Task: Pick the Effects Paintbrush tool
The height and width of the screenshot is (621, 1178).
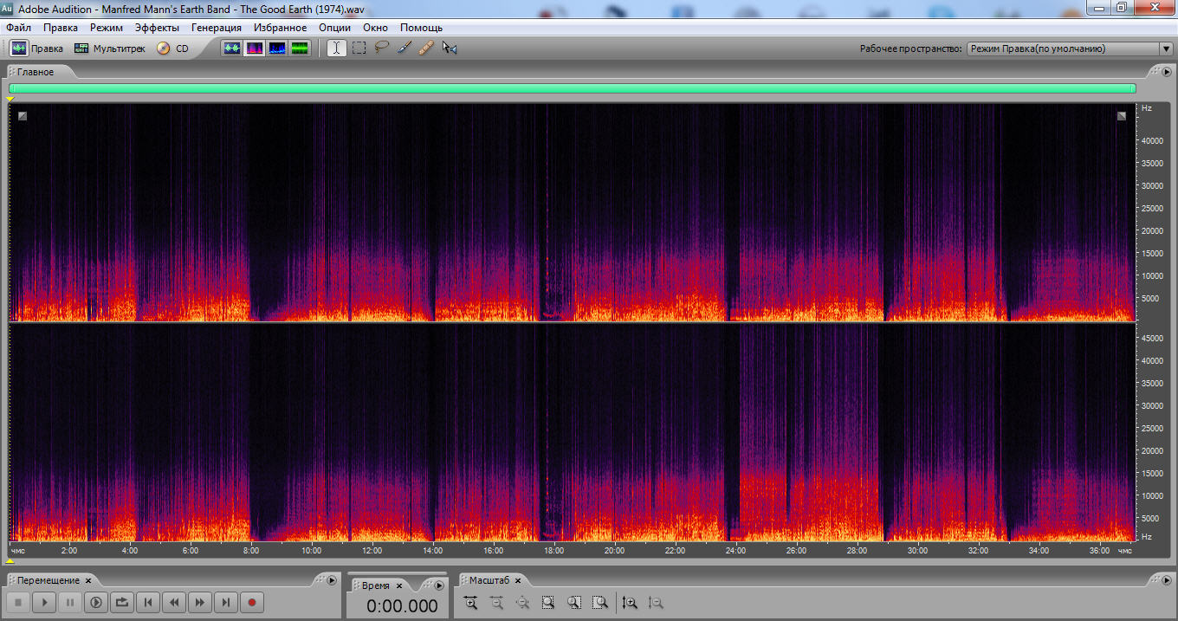Action: (405, 49)
